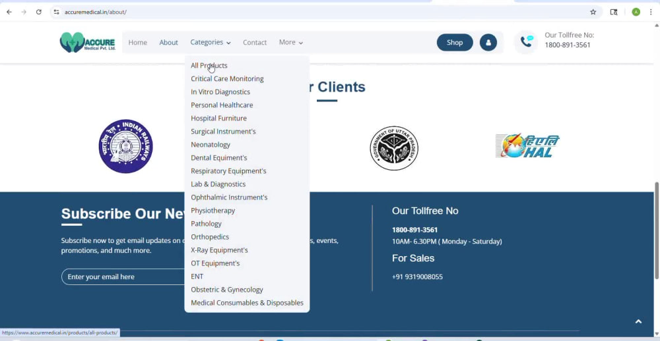Viewport: 660px width, 341px height.
Task: Click the Shop button
Action: (455, 42)
